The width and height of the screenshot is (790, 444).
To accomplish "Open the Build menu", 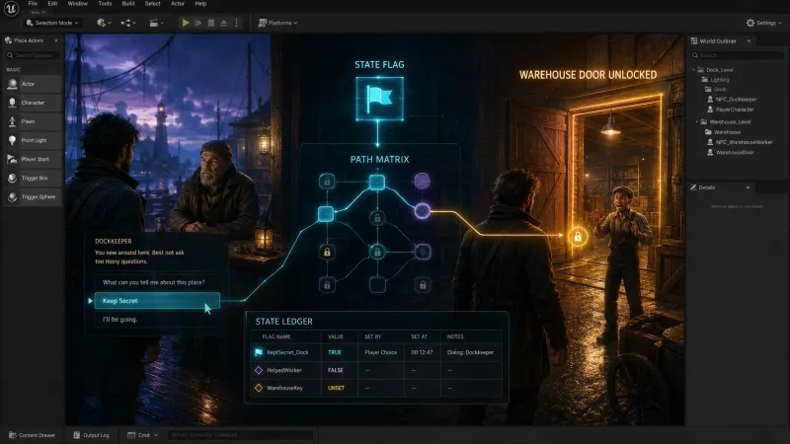I will tap(128, 4).
